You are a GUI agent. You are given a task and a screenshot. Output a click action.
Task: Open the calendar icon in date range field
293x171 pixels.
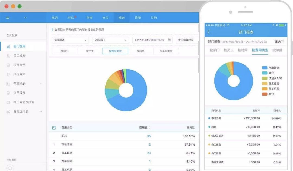coord(169,40)
